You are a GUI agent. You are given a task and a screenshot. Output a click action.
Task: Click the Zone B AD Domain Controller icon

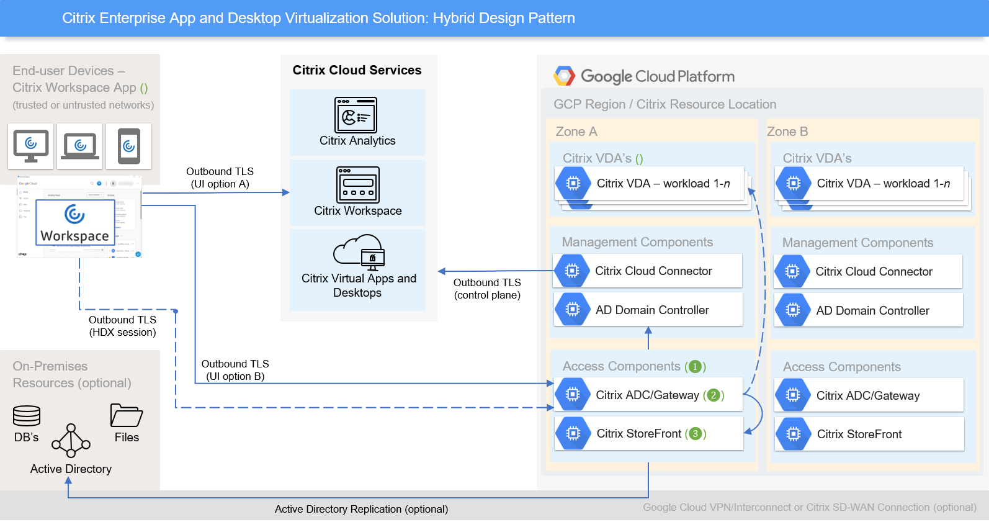tap(792, 310)
